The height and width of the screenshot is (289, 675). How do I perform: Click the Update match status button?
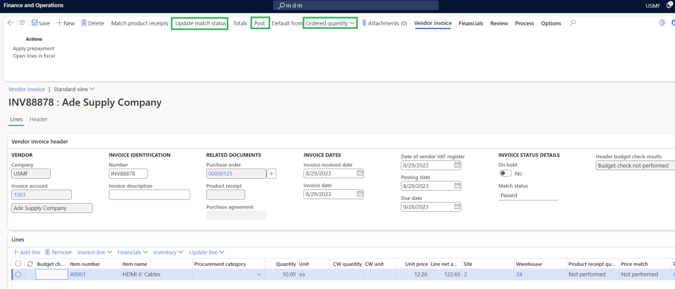(x=200, y=23)
